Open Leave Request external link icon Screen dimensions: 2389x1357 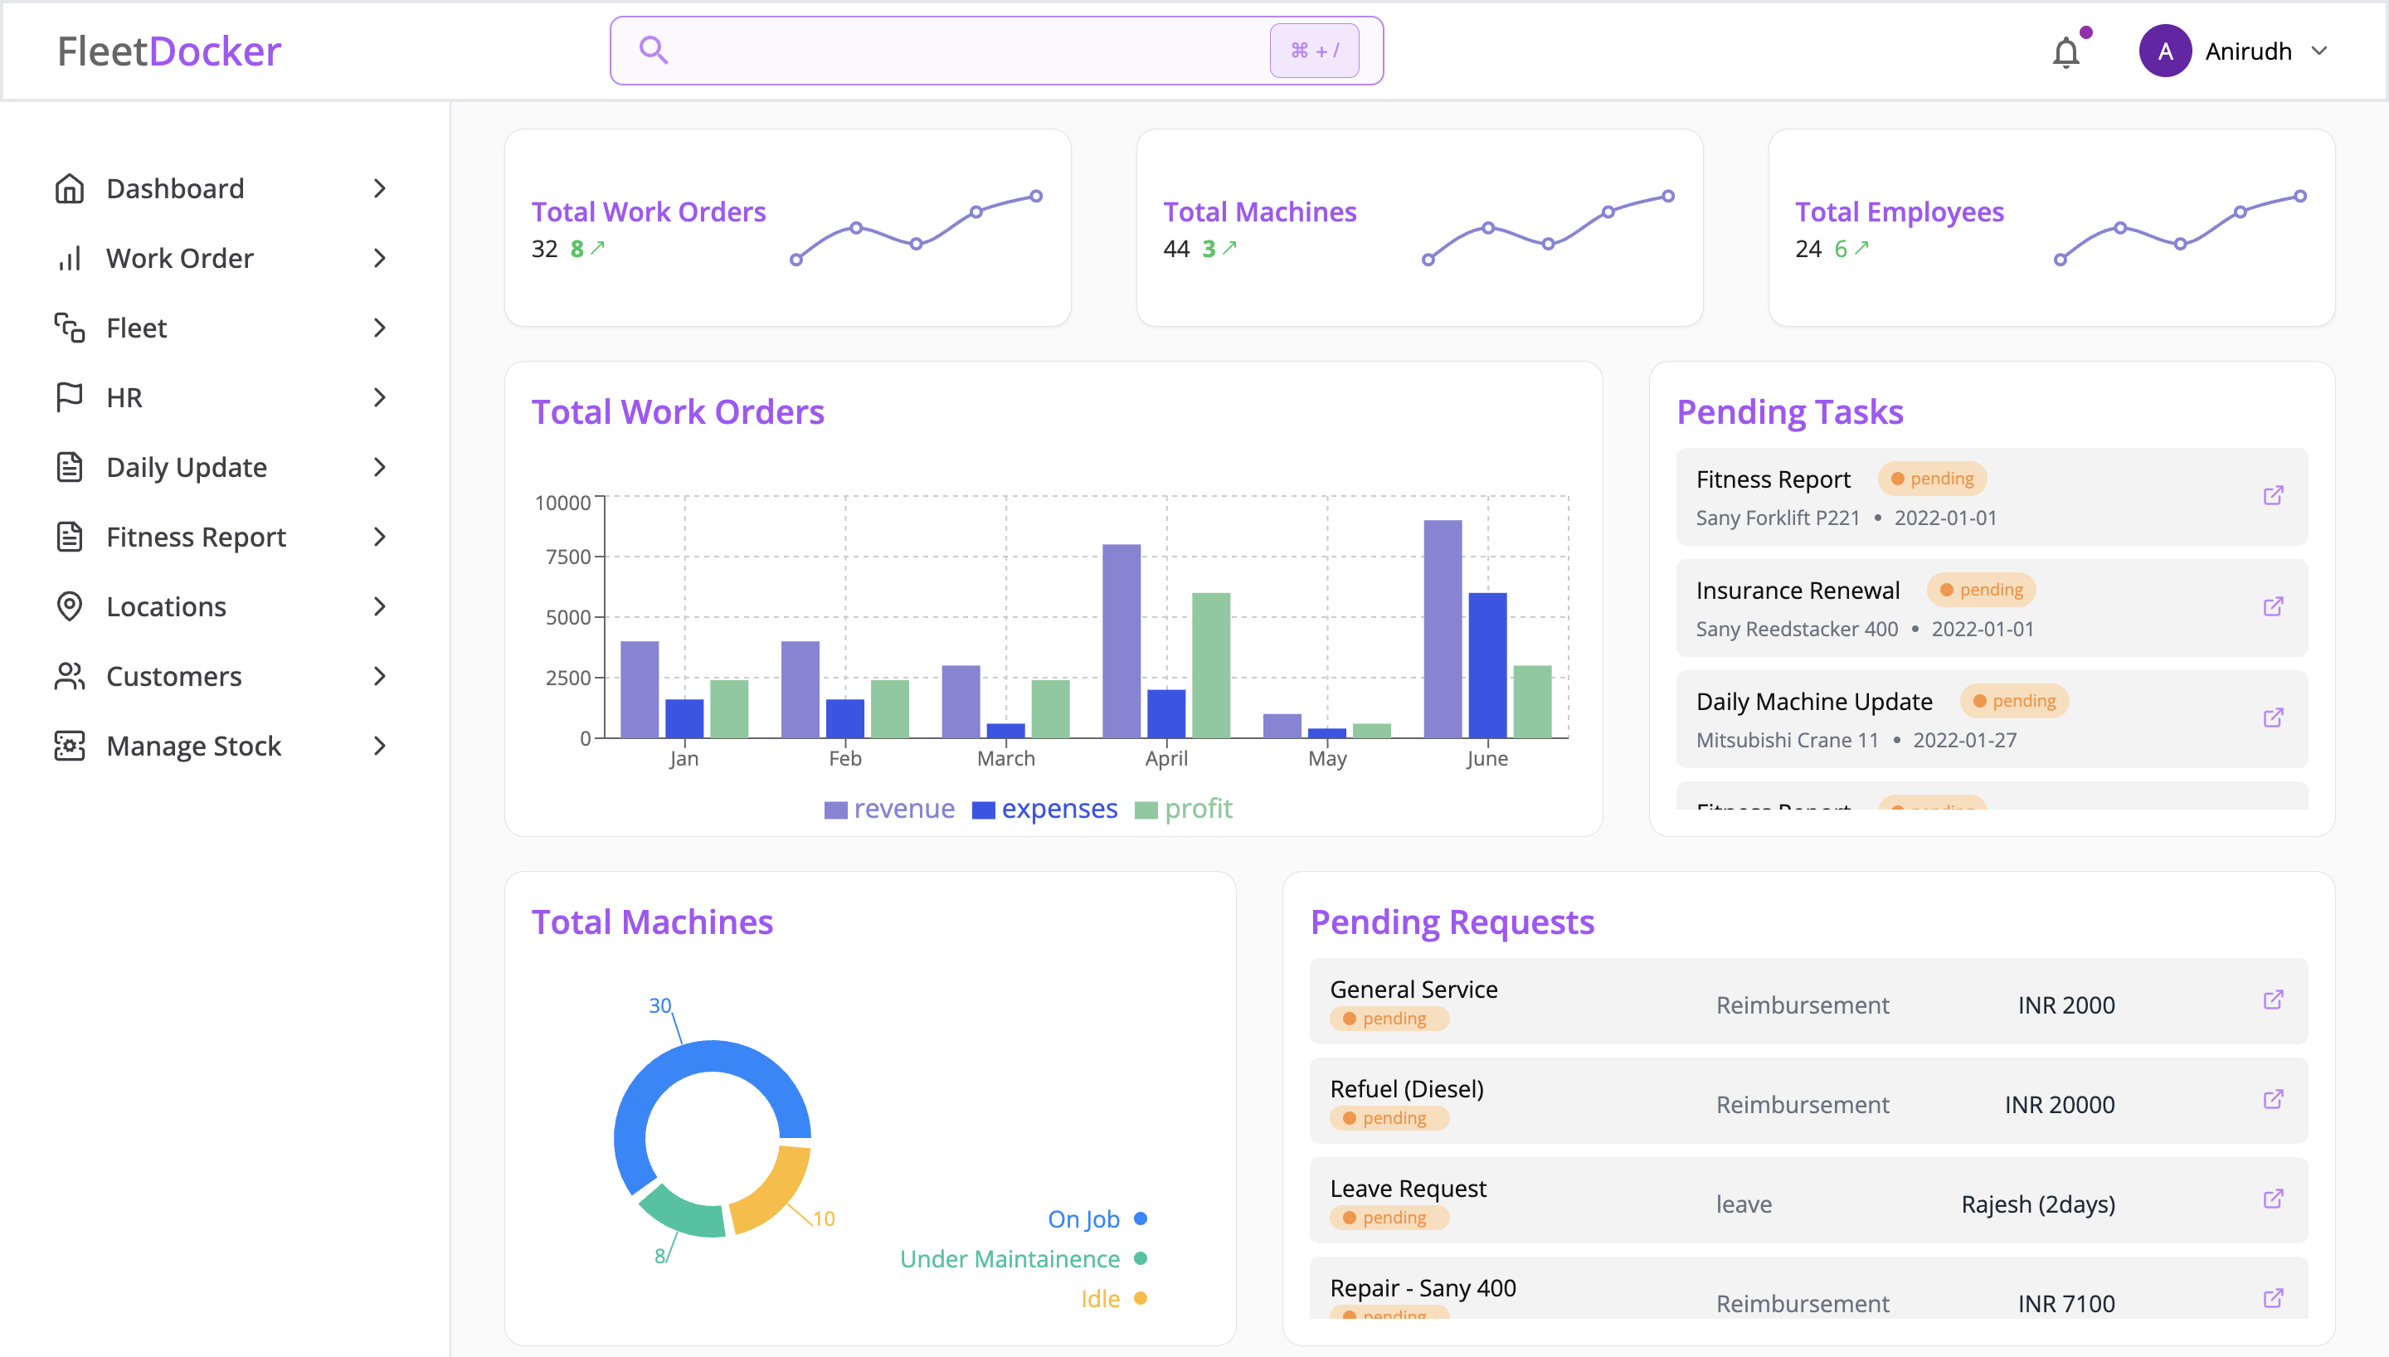2273,1199
